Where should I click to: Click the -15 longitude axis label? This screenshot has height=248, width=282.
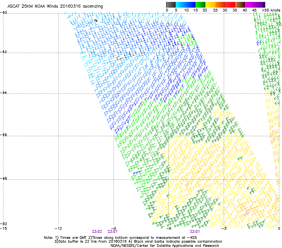(3, 229)
